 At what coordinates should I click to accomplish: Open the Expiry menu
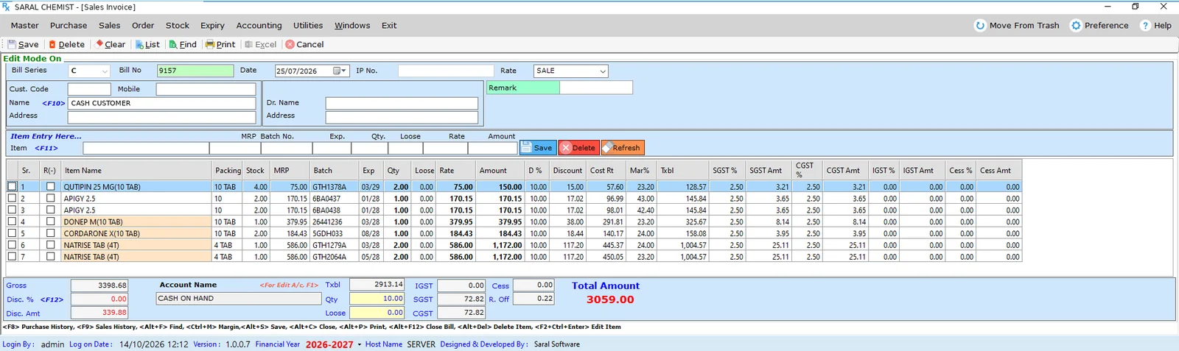(x=212, y=26)
